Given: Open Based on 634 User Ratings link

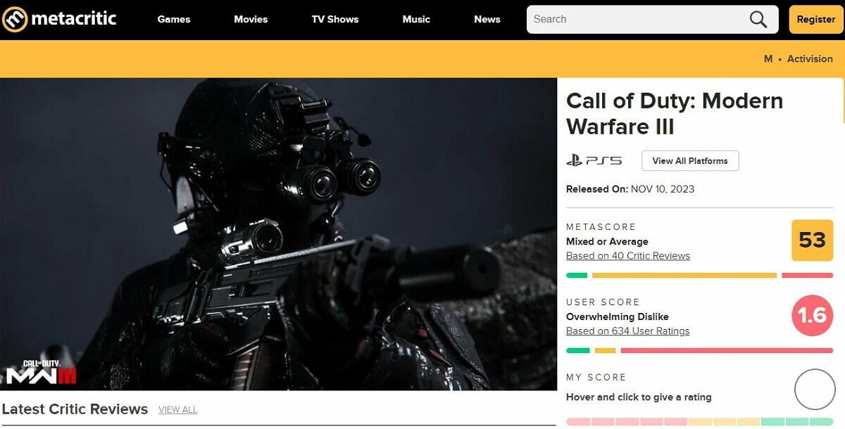Looking at the screenshot, I should 628,331.
